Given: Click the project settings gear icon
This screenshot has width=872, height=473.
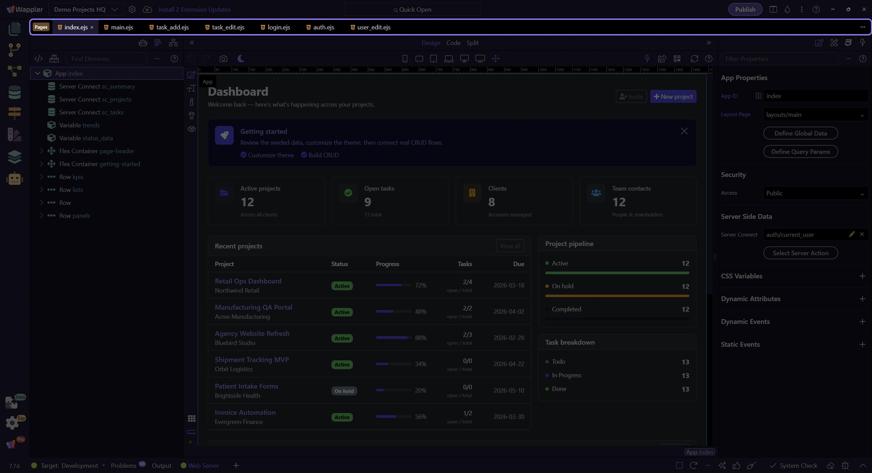Looking at the screenshot, I should pyautogui.click(x=132, y=10).
